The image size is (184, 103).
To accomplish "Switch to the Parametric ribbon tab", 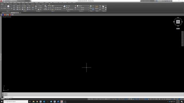I will click(x=15, y=4).
